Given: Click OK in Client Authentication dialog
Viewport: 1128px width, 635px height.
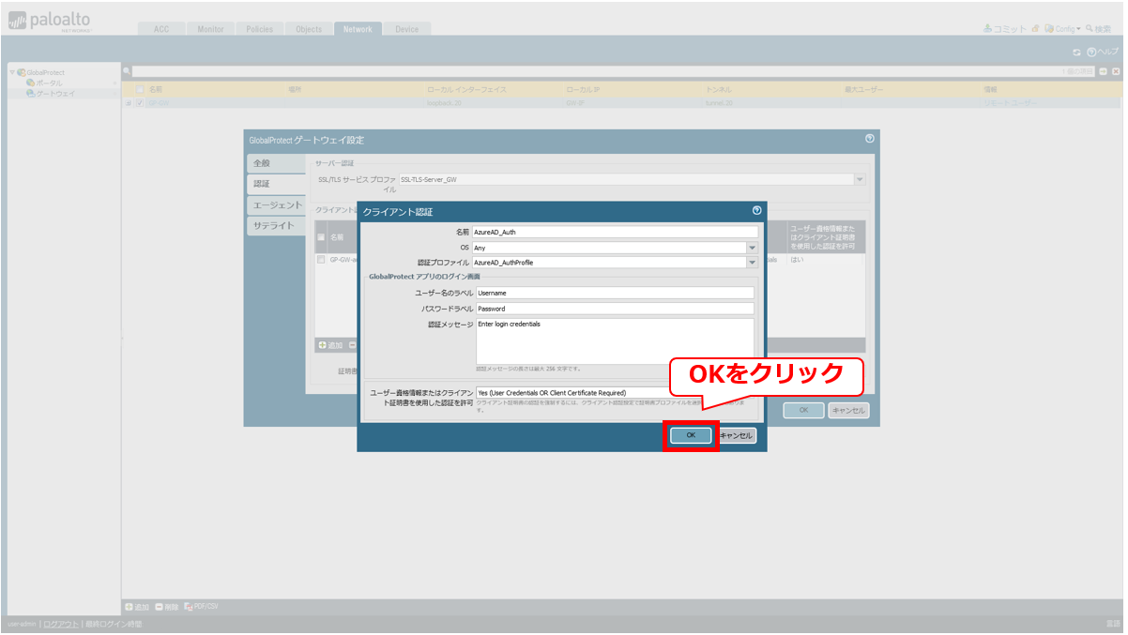Looking at the screenshot, I should [x=691, y=435].
